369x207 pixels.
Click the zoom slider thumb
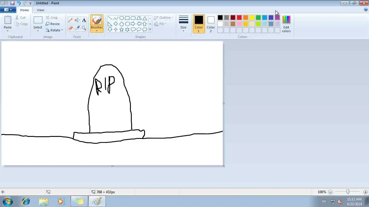pyautogui.click(x=348, y=192)
